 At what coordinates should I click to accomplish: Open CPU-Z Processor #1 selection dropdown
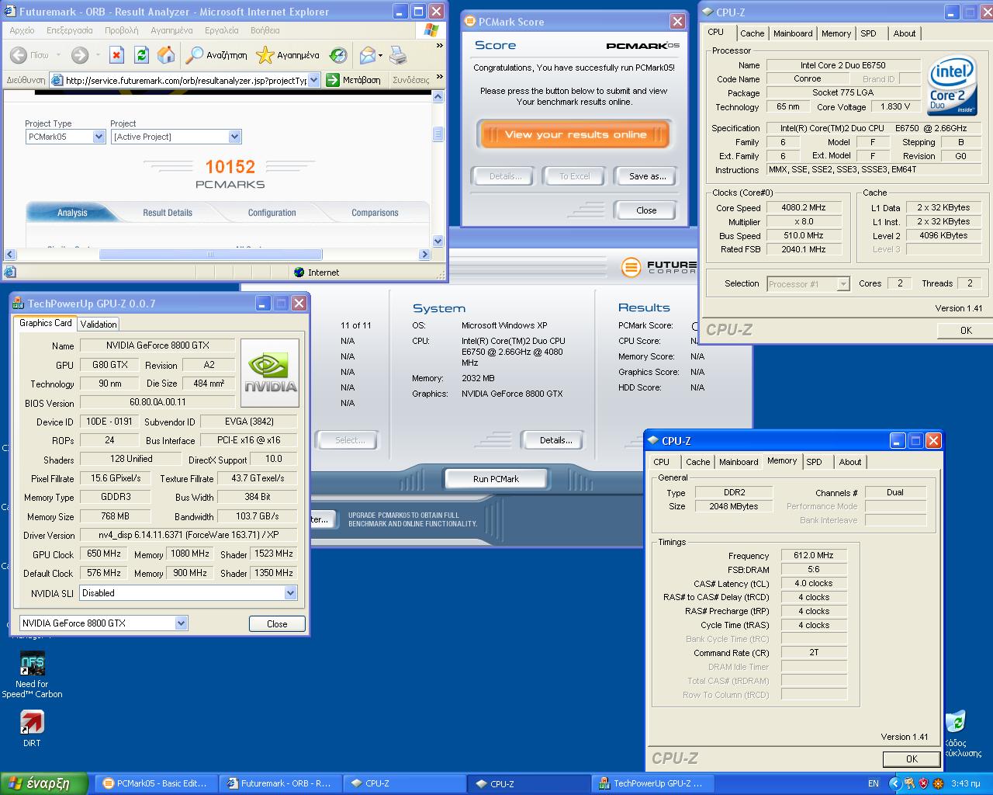click(843, 284)
